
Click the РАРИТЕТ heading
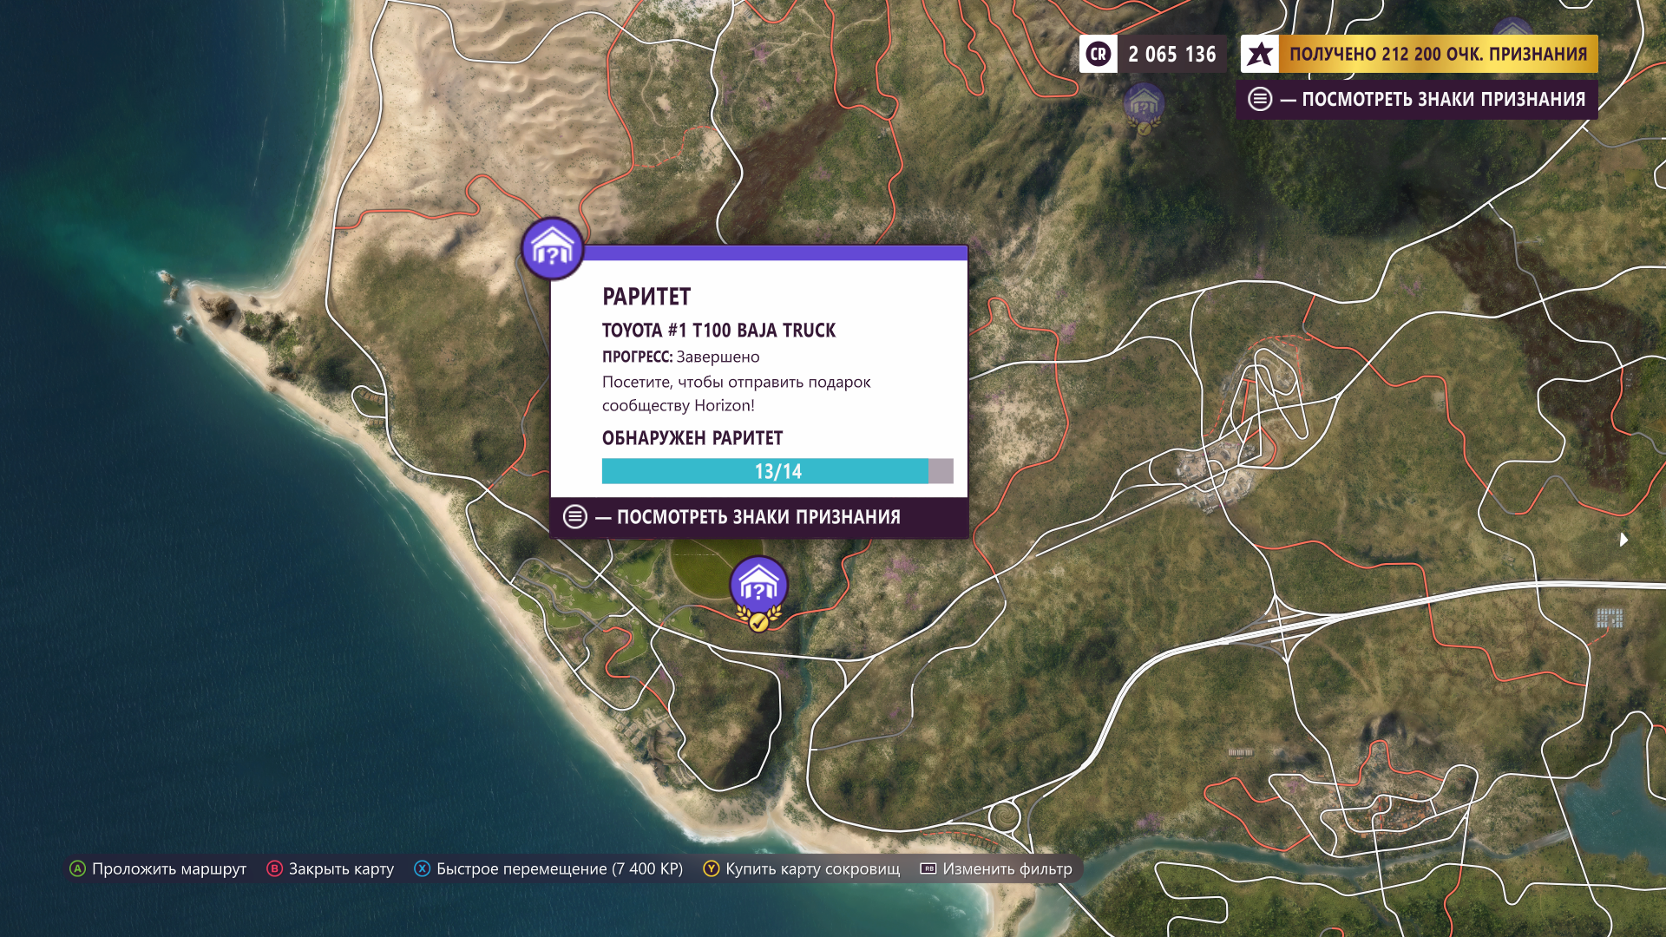[646, 297]
